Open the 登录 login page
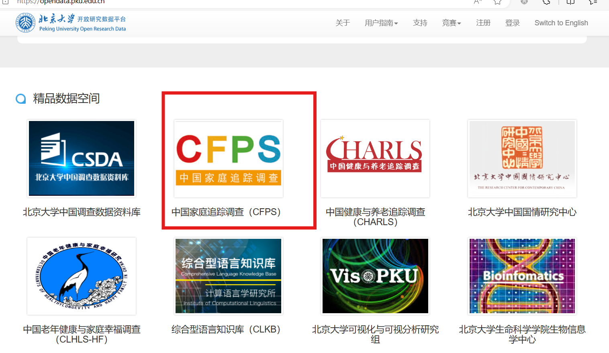This screenshot has height=353, width=609. [513, 23]
